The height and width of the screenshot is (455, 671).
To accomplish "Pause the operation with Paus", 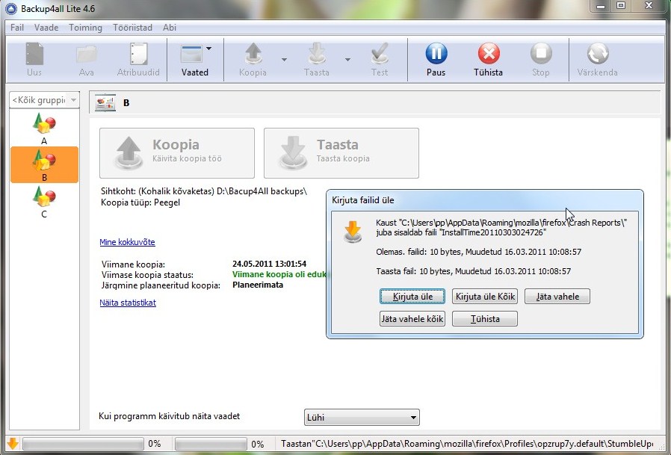I will point(436,54).
